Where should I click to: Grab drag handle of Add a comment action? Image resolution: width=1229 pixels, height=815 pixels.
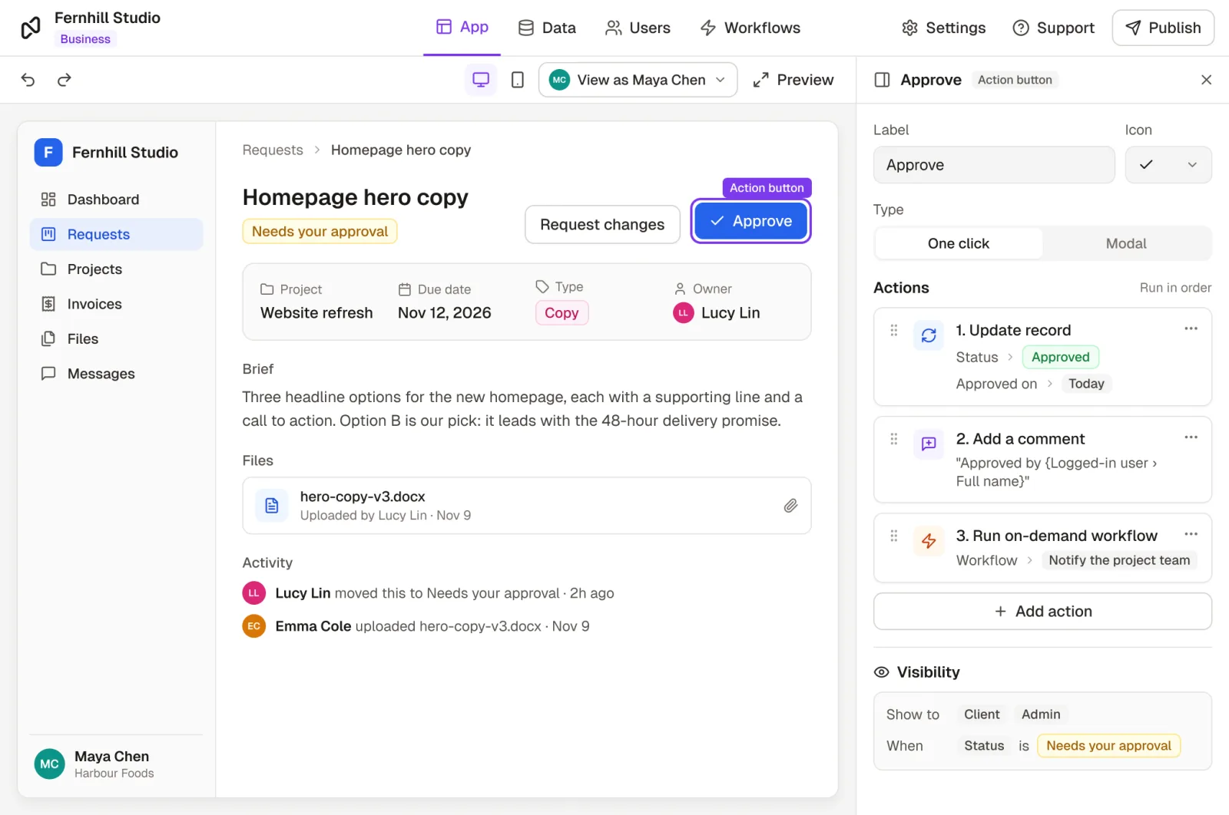click(x=894, y=439)
